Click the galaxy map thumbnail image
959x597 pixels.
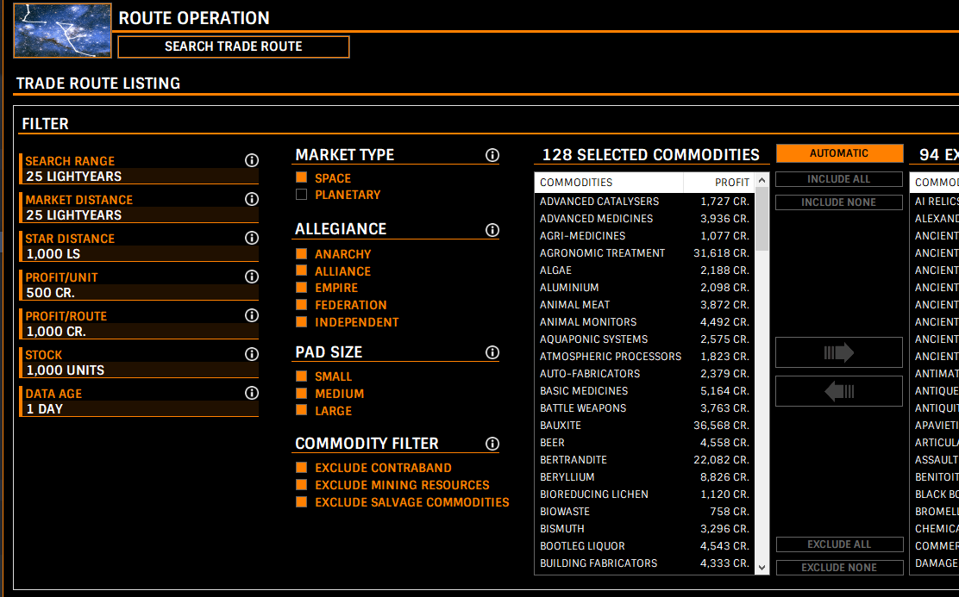pyautogui.click(x=62, y=30)
